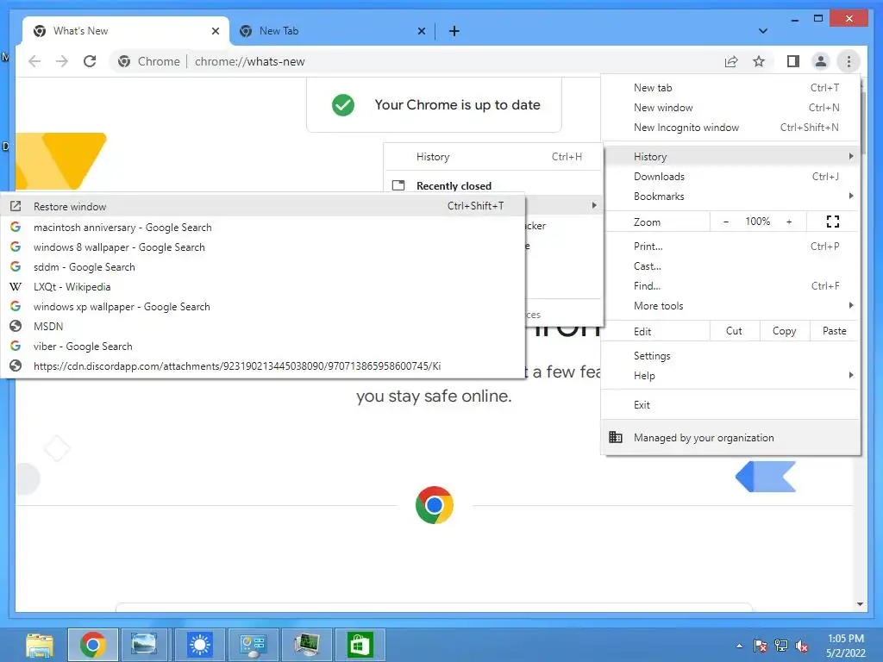Open Downloads from the menu
Viewport: 883px width, 662px height.
click(730, 176)
